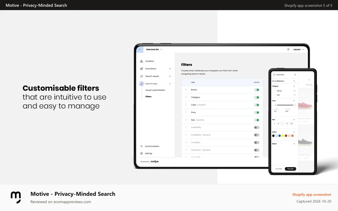Expand the Search results submenu chevron
The height and width of the screenshot is (211, 338).
170,76
